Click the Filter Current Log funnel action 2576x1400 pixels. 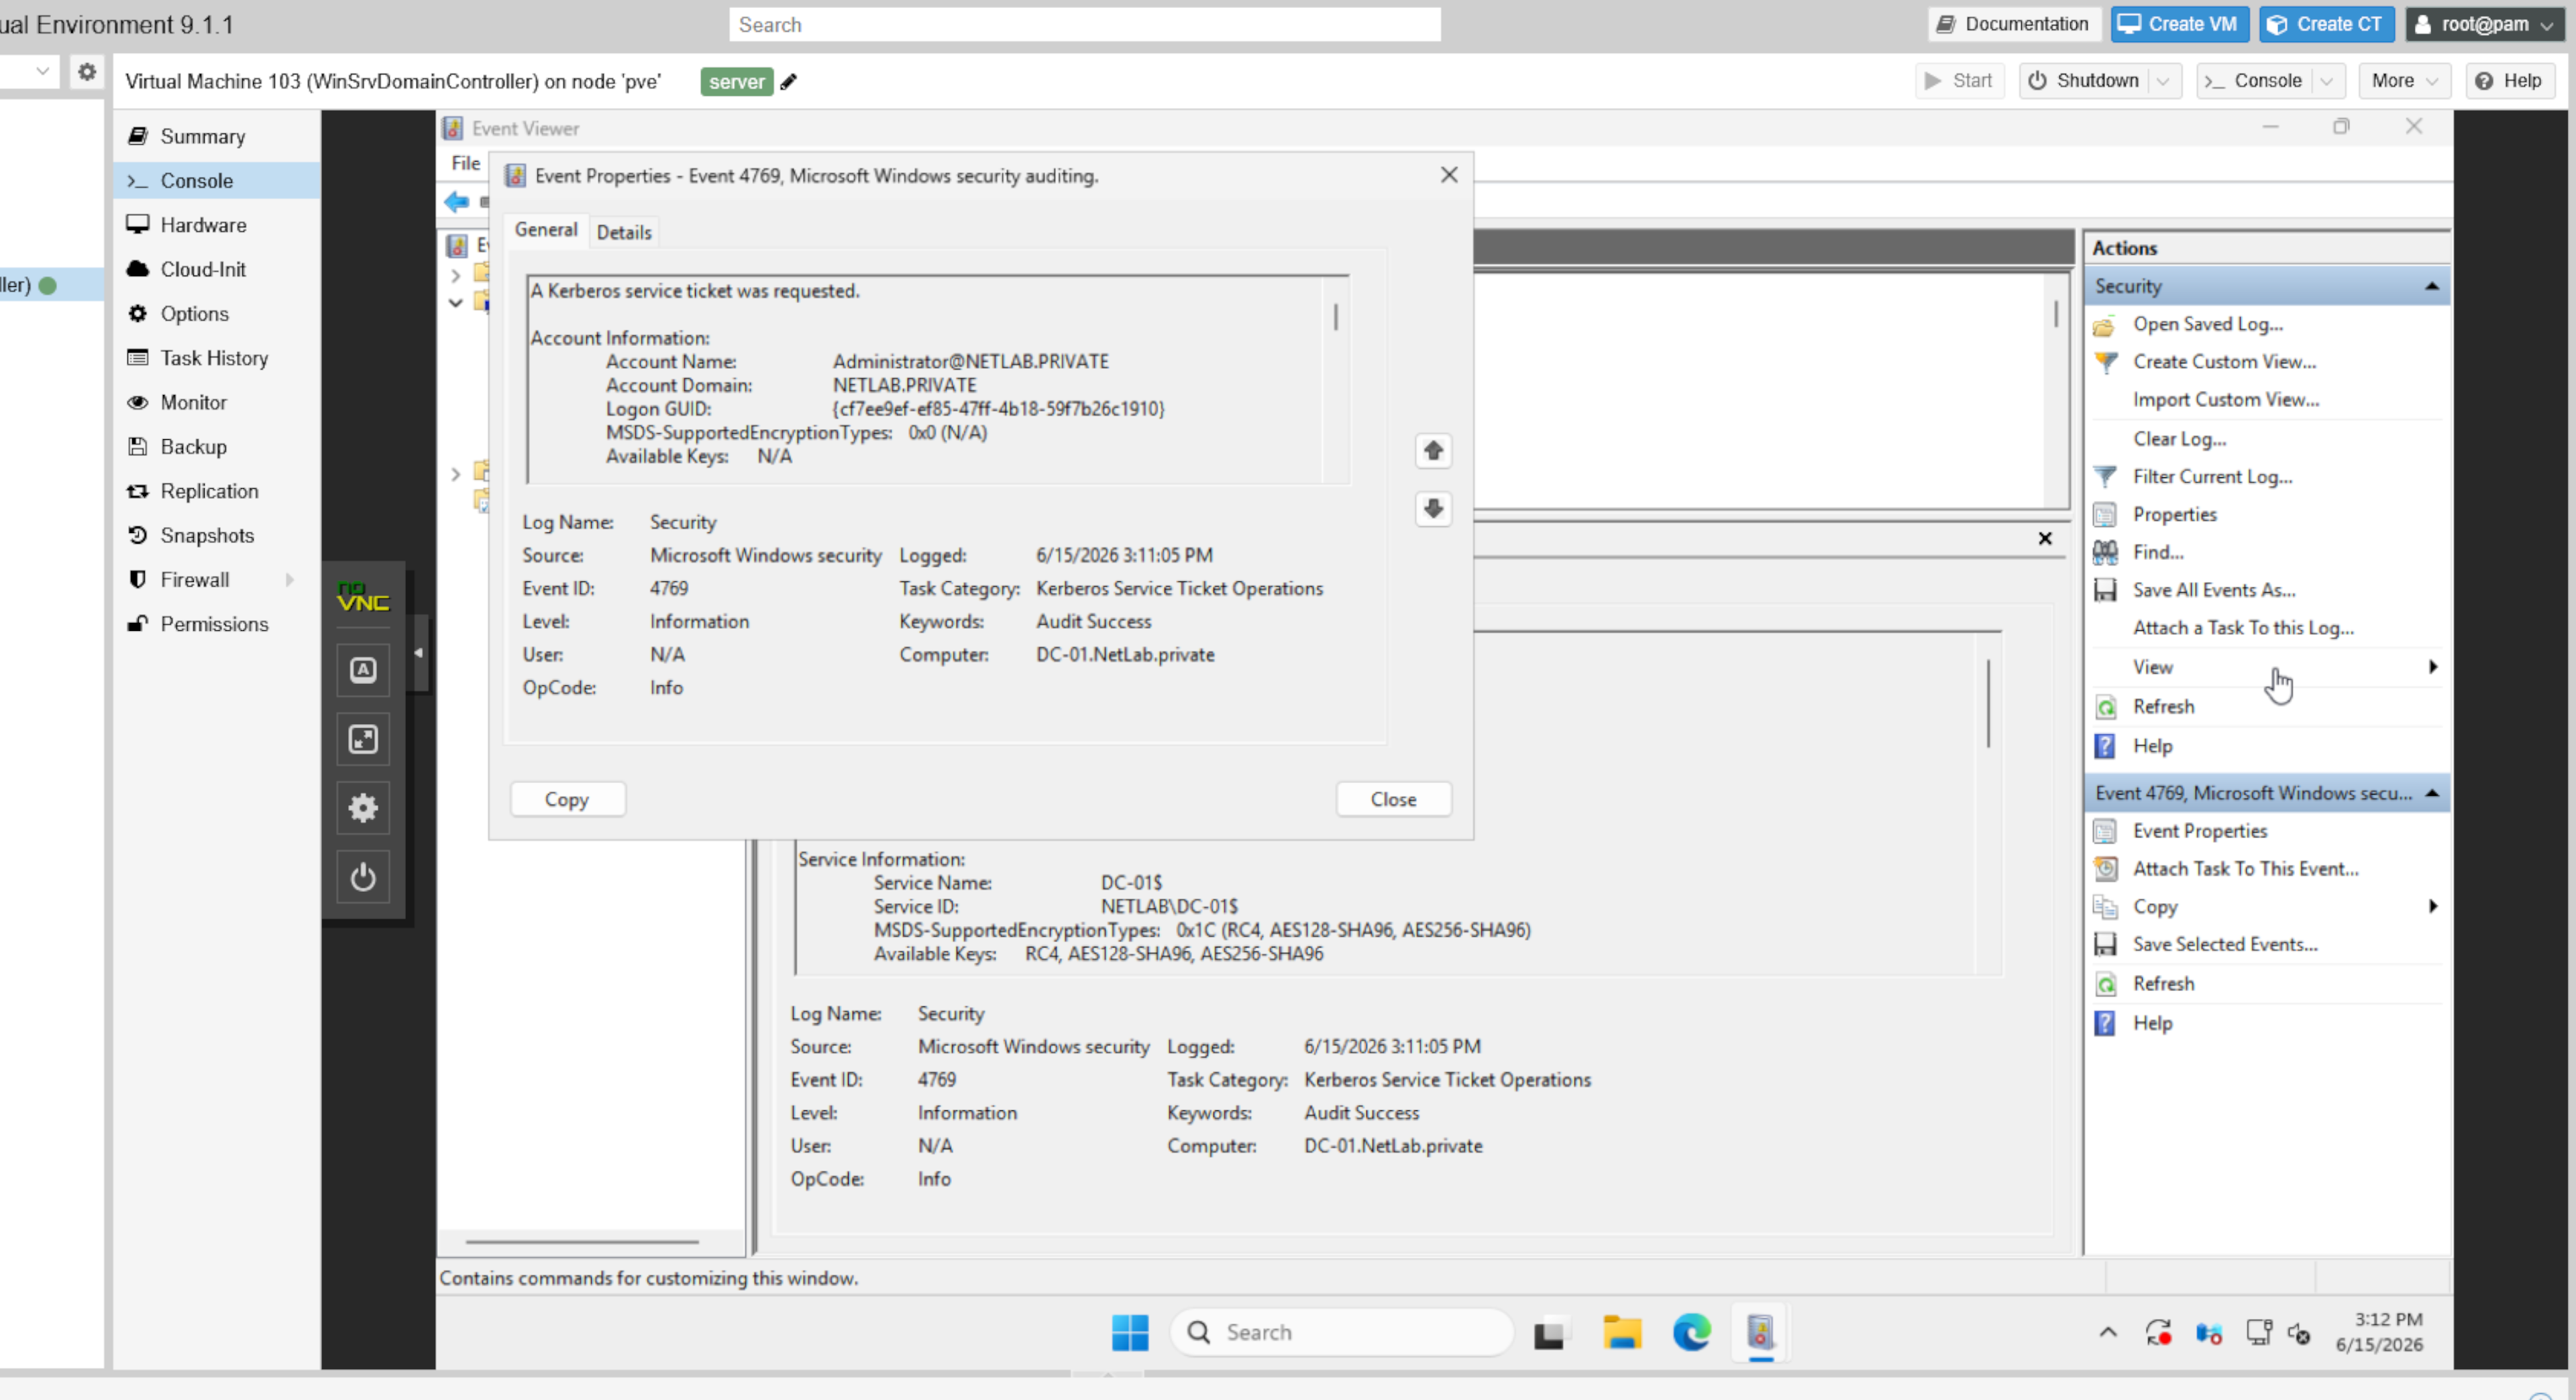(2212, 477)
